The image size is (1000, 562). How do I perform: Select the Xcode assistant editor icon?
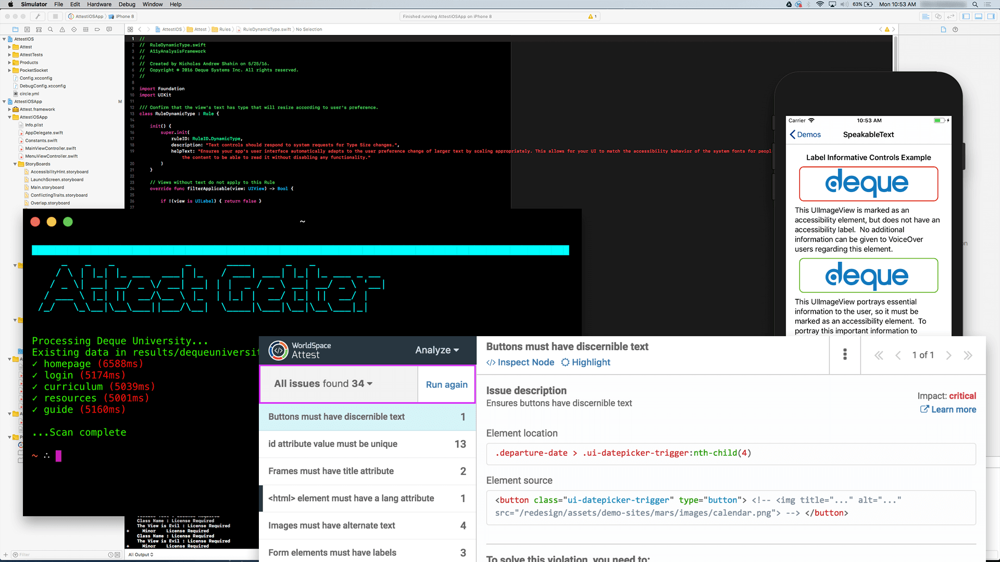938,17
